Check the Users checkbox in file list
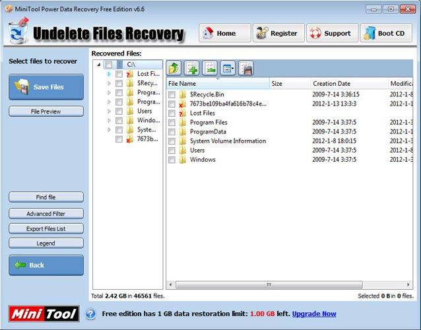 point(172,150)
